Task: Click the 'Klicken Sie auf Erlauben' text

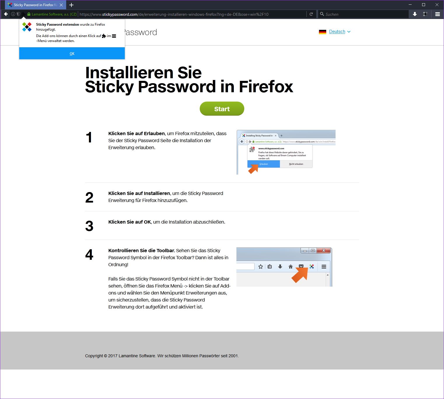Action: coord(136,133)
